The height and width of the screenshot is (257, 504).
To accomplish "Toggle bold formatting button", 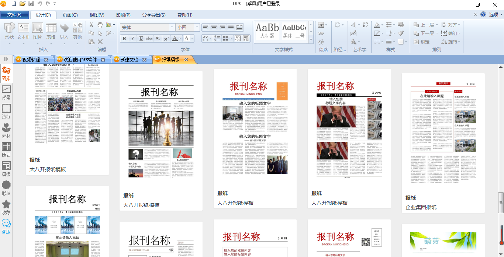I will point(124,39).
